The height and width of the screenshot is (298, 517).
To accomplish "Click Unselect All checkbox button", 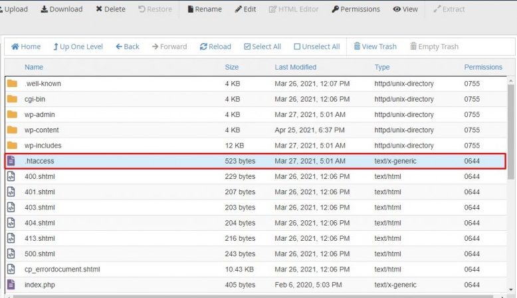I will click(x=316, y=47).
